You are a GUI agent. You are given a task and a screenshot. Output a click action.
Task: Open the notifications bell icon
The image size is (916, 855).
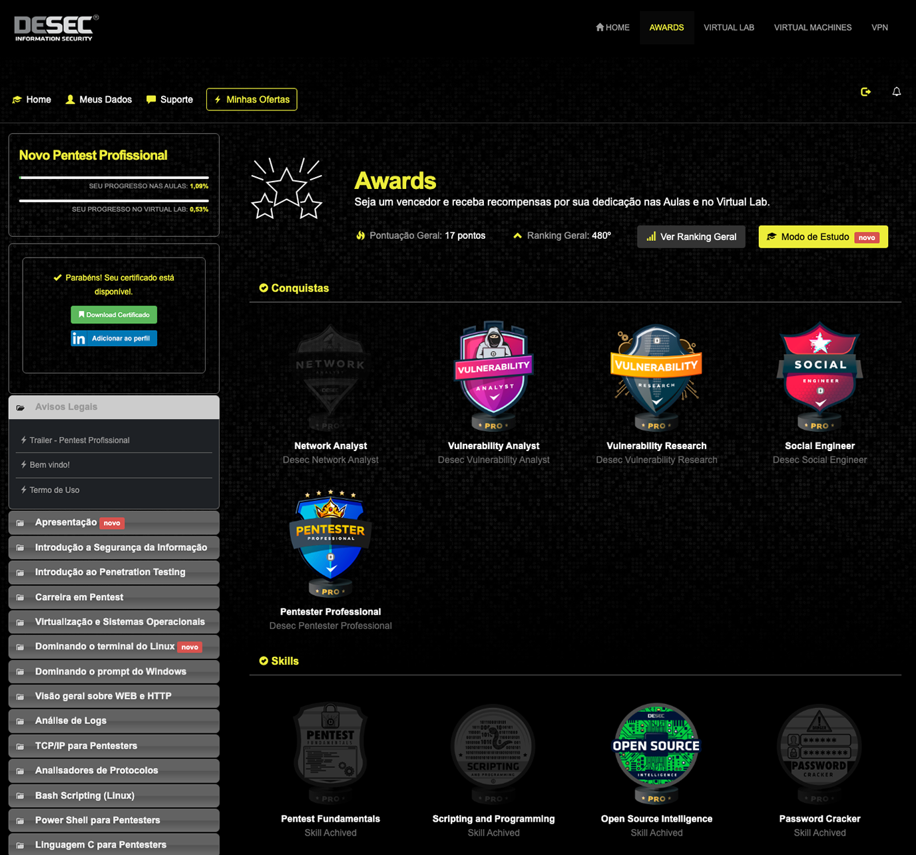897,92
